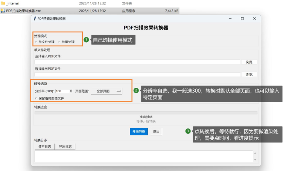Viewport: 286px width, 171px height.
Task: Close the PDF扫描效果转换器 window
Action: [x=255, y=18]
